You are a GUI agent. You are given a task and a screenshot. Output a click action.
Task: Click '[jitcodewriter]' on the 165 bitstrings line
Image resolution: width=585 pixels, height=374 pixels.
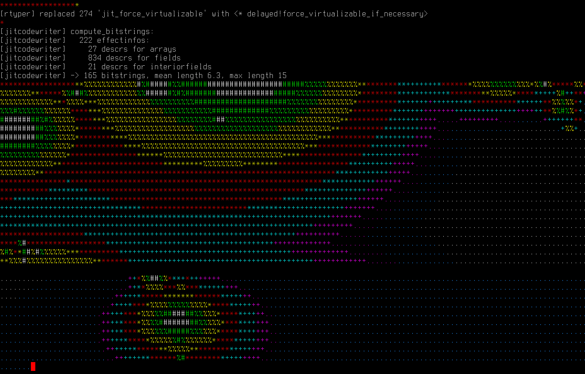pyautogui.click(x=33, y=75)
